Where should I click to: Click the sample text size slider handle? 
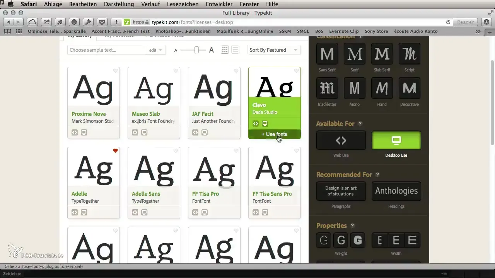[x=197, y=50]
